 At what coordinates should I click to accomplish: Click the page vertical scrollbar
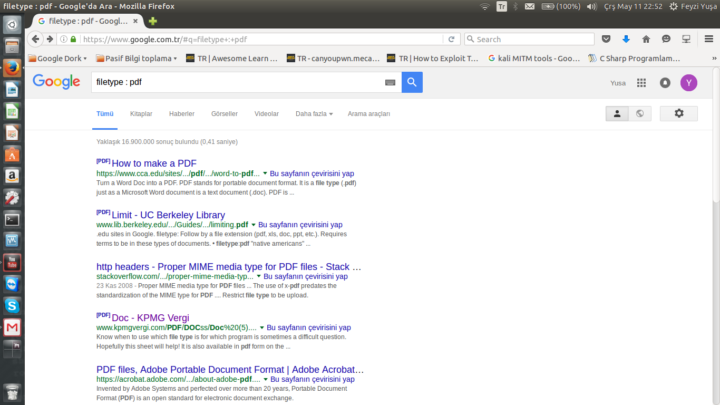[x=715, y=137]
